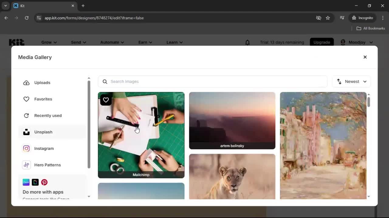Toggle the sort order arrows icon
Screen dimensions: 389x218
[339, 81]
